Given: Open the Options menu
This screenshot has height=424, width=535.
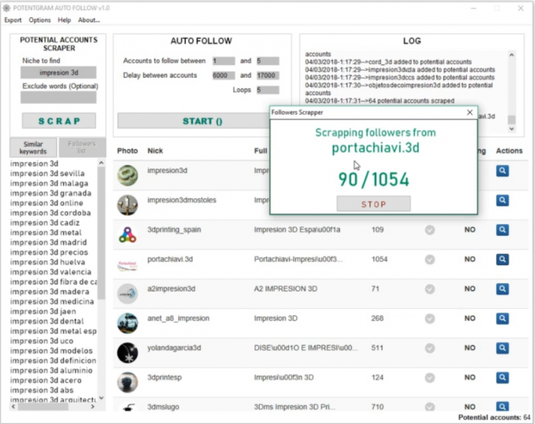Looking at the screenshot, I should (40, 20).
